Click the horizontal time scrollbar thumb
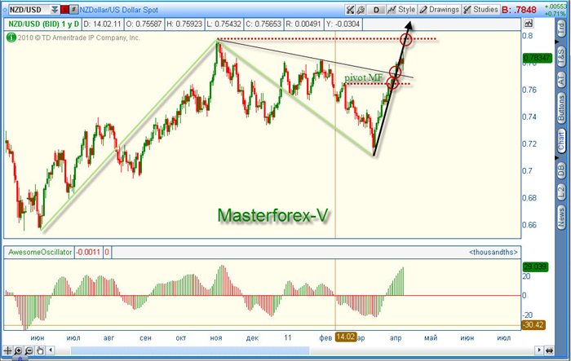Viewport: 571px width, 361px height. pos(190,350)
